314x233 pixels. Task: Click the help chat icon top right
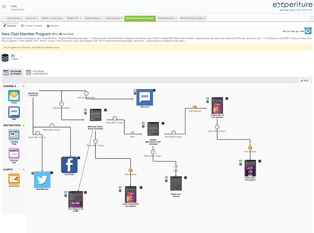308,31
